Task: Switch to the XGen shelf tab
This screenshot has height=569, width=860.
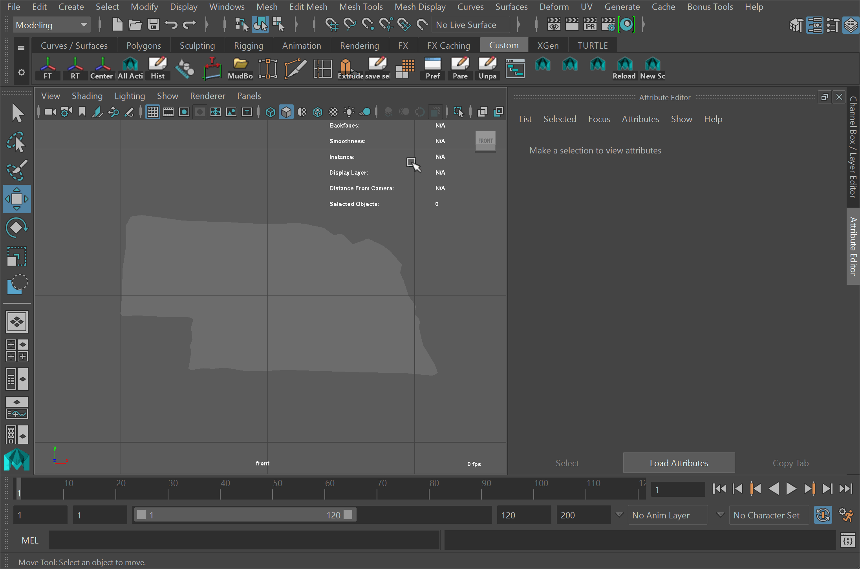Action: [548, 45]
